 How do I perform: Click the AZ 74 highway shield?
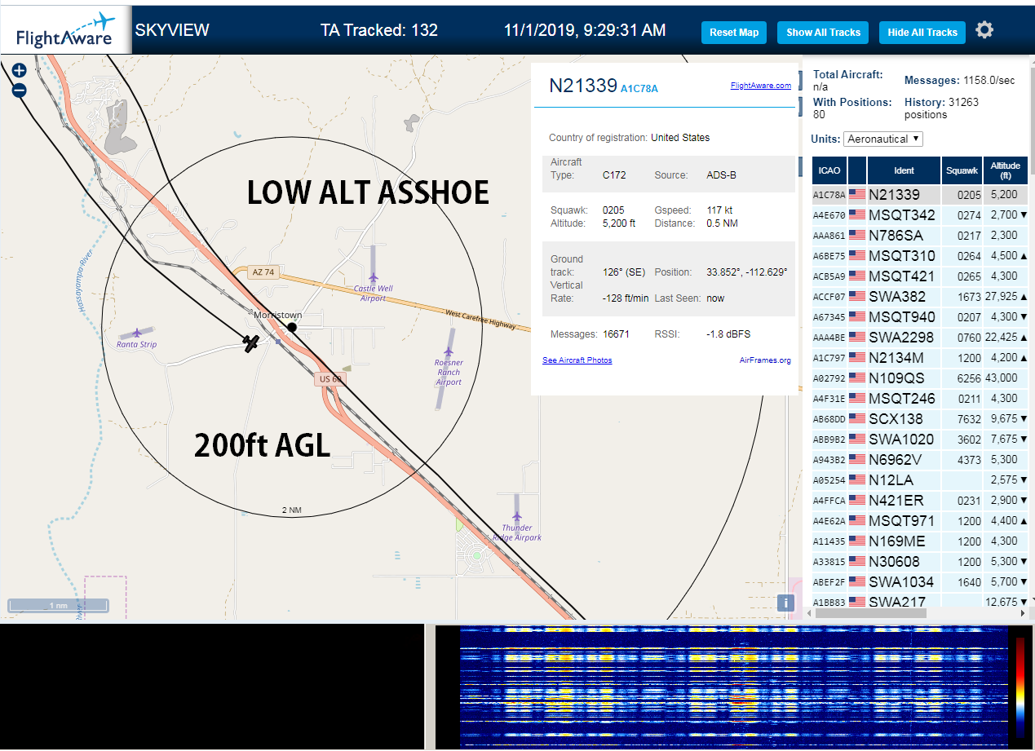pyautogui.click(x=264, y=272)
